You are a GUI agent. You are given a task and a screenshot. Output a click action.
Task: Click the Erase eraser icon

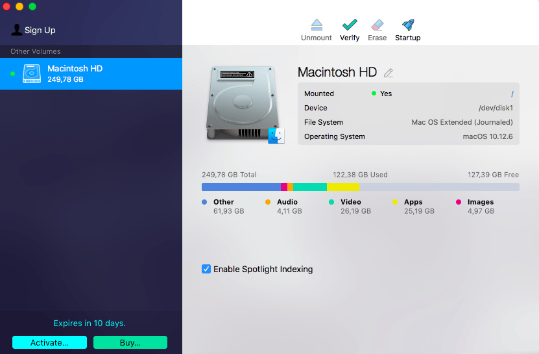click(377, 25)
